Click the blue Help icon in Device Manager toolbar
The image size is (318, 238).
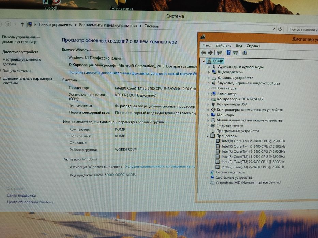click(228, 53)
